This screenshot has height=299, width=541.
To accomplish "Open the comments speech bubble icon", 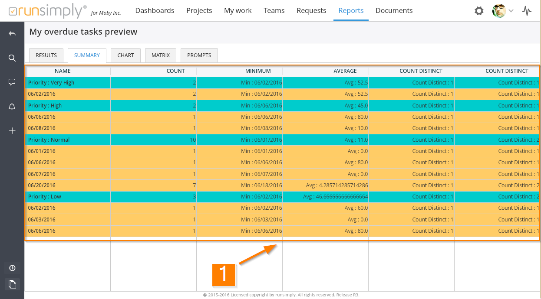I will tap(12, 82).
